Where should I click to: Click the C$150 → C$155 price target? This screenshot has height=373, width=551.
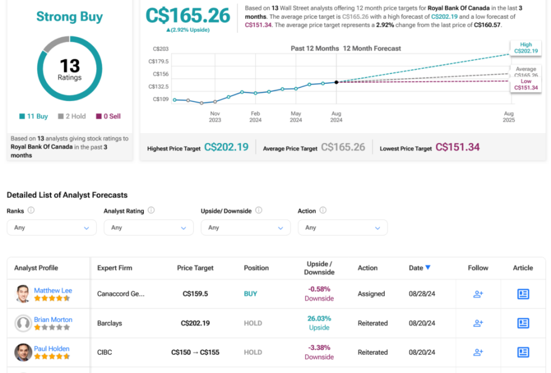195,352
